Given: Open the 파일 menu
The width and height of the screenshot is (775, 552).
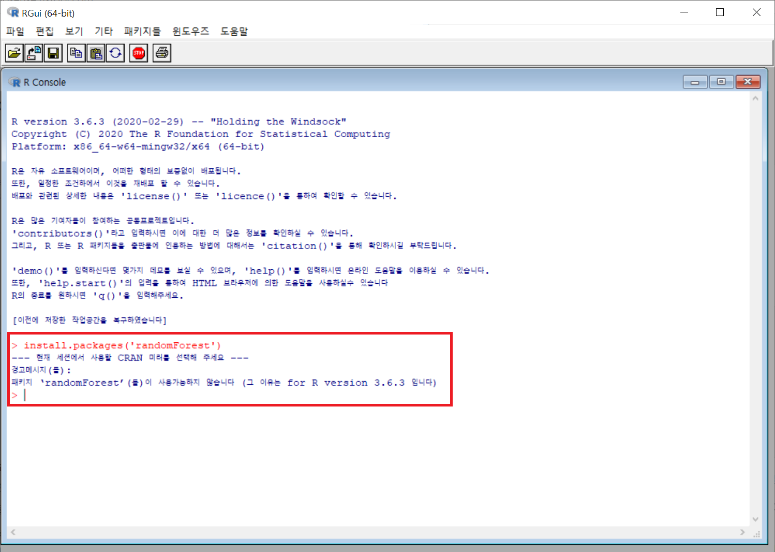Looking at the screenshot, I should coord(15,31).
